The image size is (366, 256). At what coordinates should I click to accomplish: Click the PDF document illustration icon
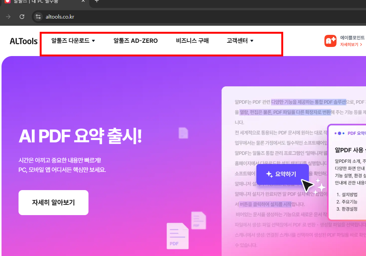pos(177,236)
